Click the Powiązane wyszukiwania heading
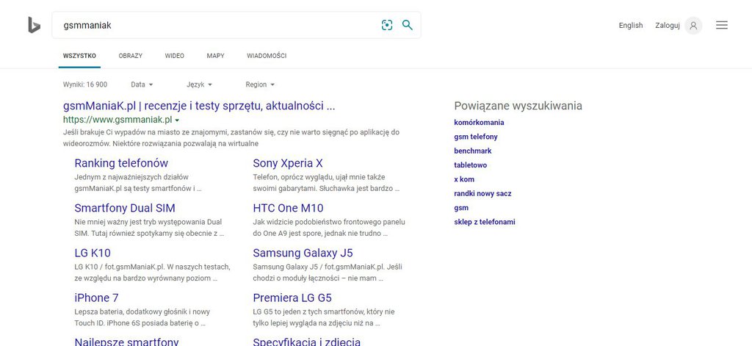This screenshot has height=346, width=752. pos(518,106)
